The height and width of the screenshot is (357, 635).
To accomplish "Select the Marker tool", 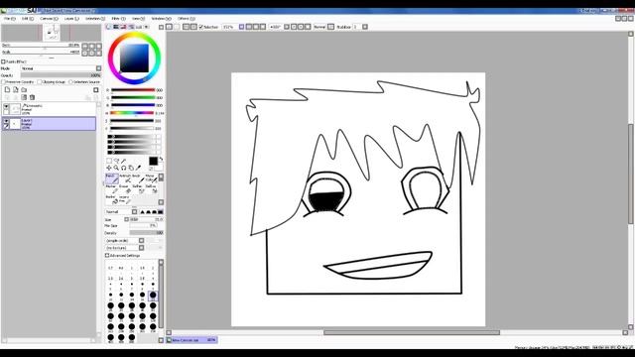I will [x=112, y=189].
